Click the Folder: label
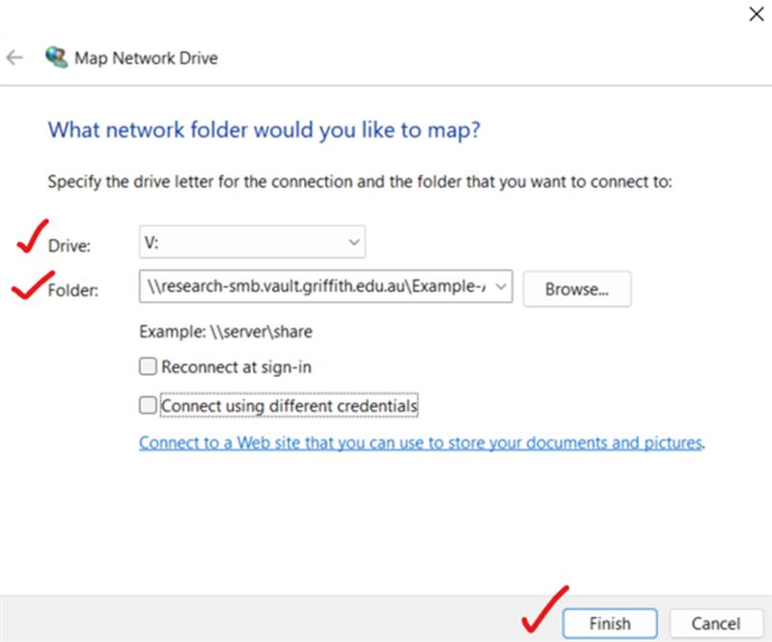 73,289
